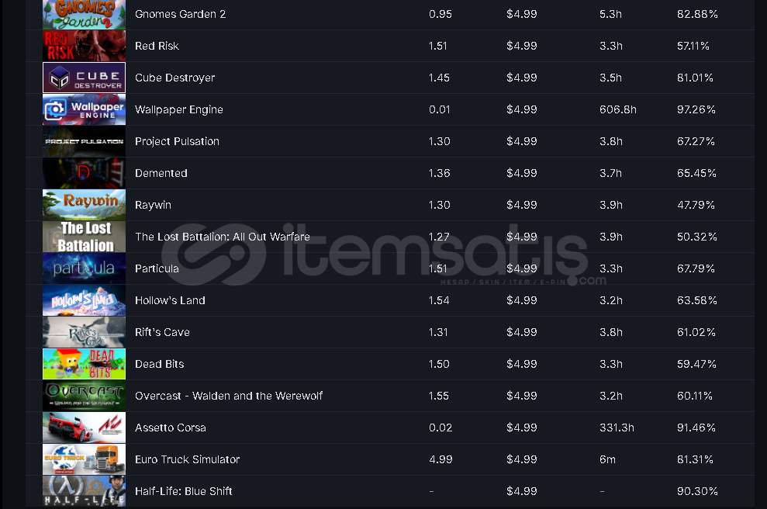This screenshot has width=767, height=509.
Task: Click the Euro Truck Simulator thumbnail
Action: (84, 459)
